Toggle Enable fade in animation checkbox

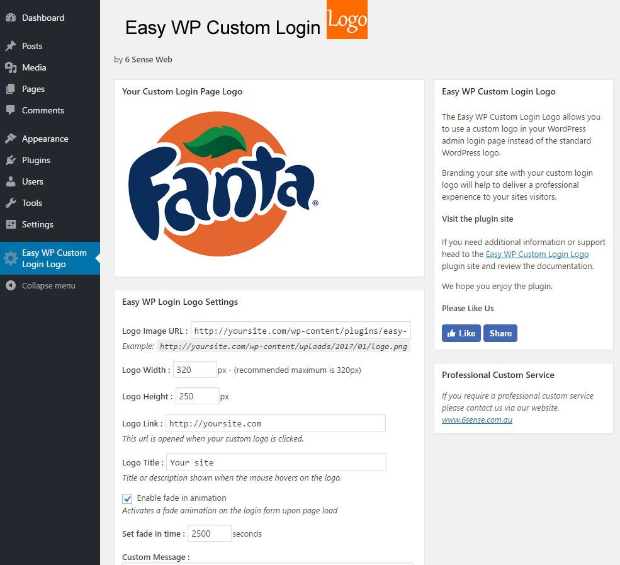tap(127, 498)
